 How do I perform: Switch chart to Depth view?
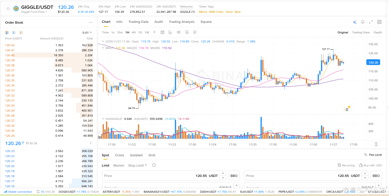coord(378,32)
